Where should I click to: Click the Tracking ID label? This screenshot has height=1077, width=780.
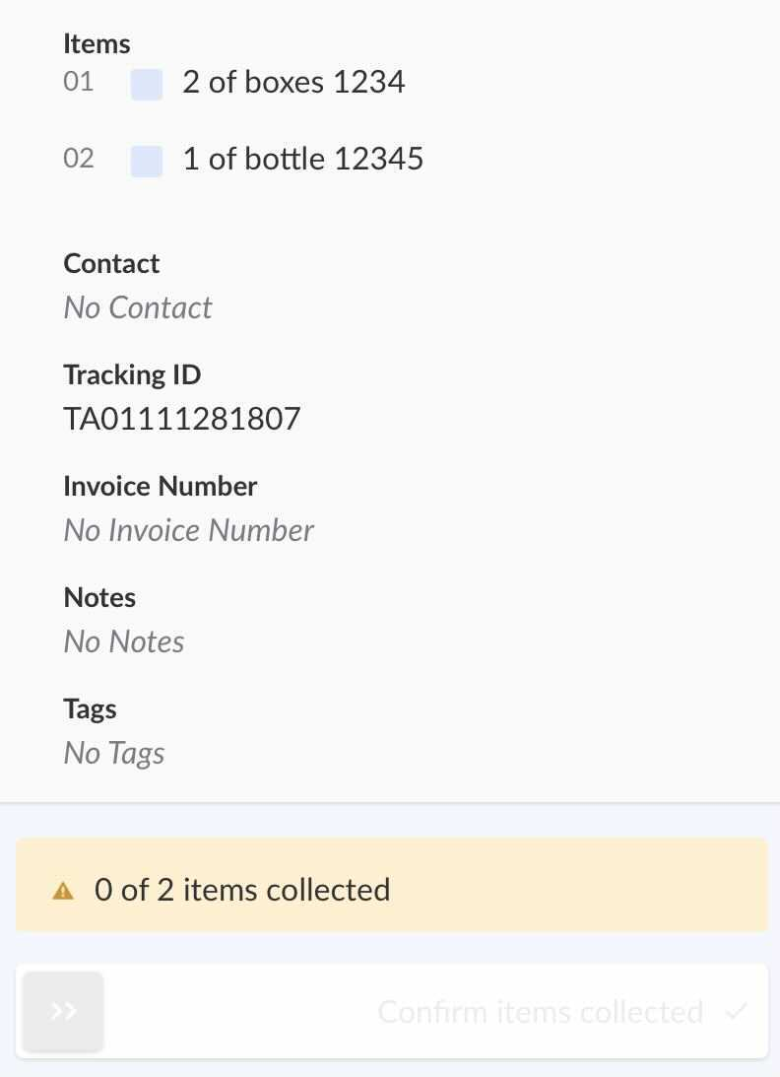coord(132,374)
